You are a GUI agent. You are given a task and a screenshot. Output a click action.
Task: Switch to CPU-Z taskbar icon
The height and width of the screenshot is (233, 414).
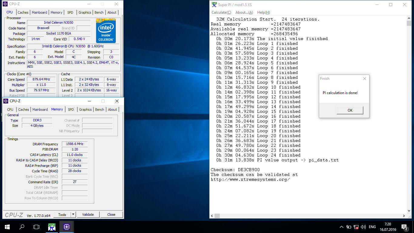[67, 227]
